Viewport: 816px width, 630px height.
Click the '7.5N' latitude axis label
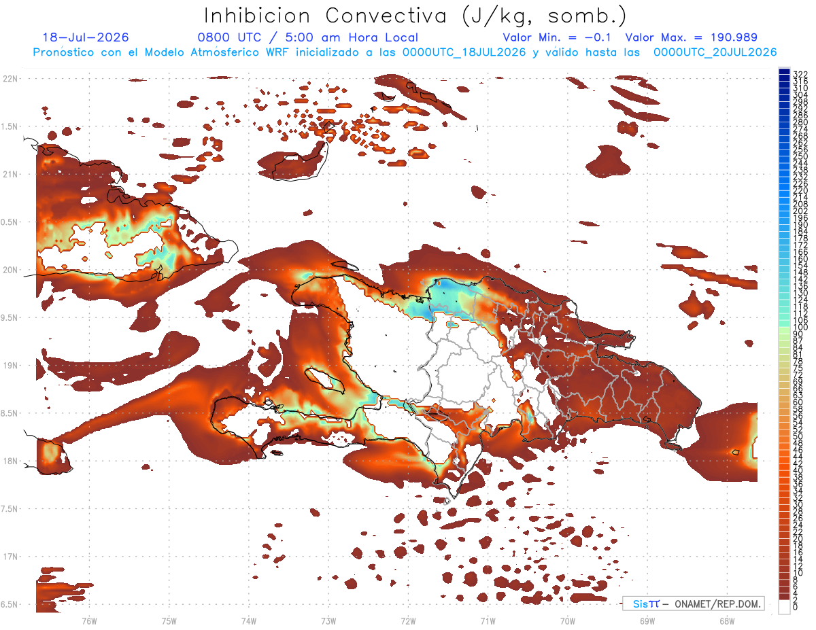click(10, 508)
